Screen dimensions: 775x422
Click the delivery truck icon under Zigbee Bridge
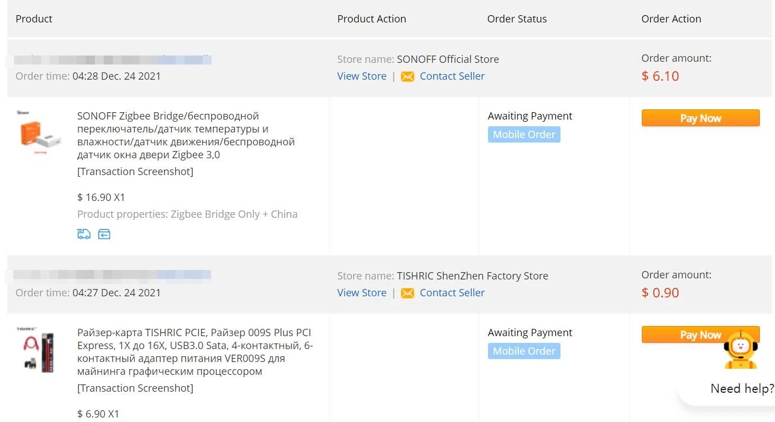pyautogui.click(x=84, y=234)
